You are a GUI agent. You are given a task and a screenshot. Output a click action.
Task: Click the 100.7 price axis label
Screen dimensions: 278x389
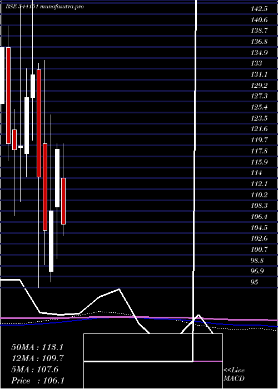[x=259, y=250]
